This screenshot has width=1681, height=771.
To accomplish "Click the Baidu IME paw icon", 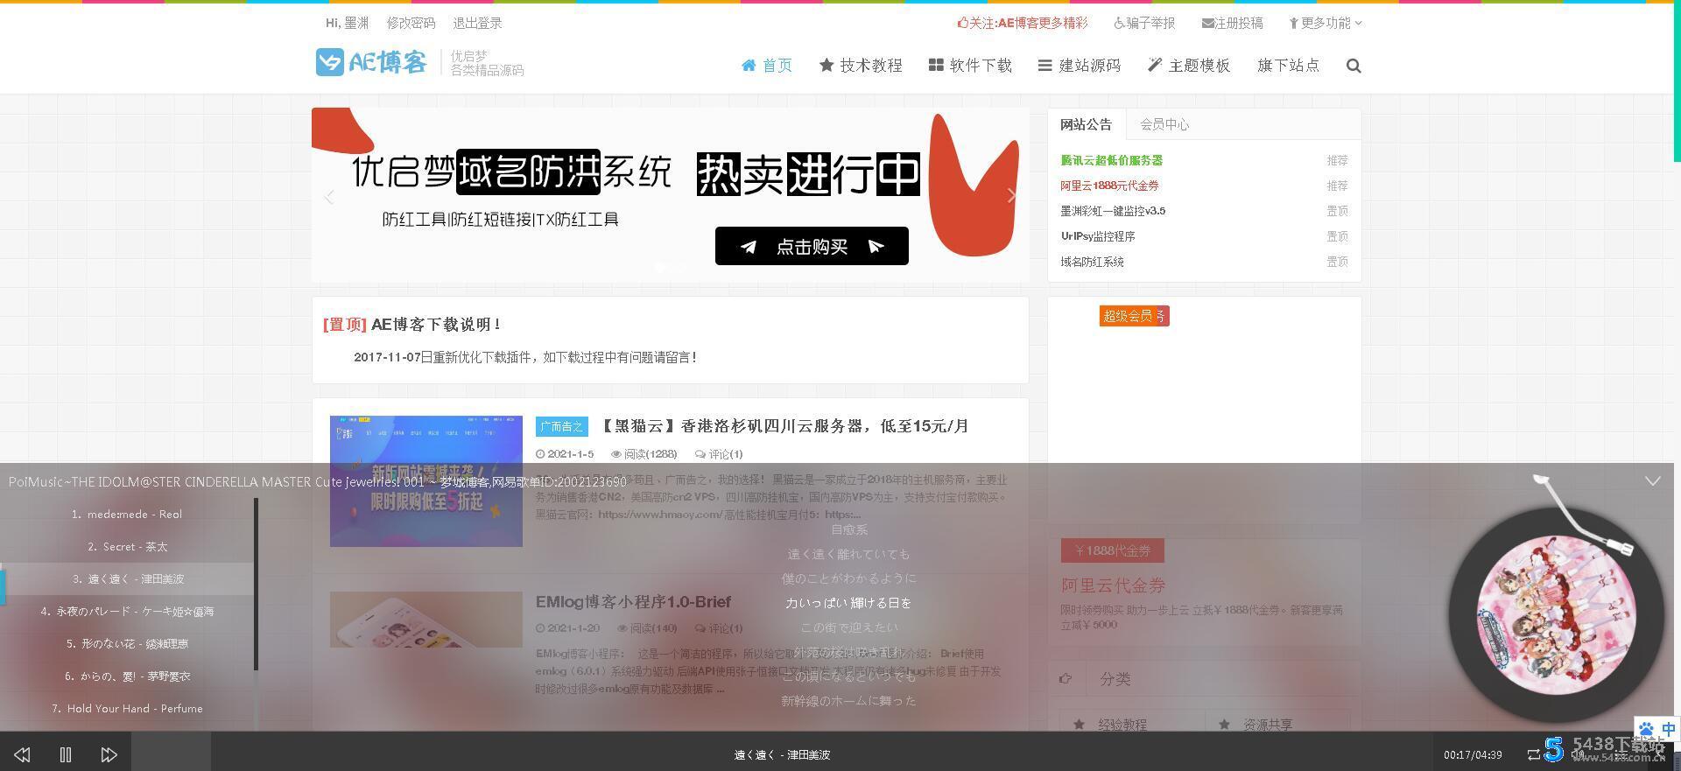I will 1647,729.
